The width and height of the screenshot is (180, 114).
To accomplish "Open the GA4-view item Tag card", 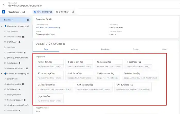I will (140, 75).
